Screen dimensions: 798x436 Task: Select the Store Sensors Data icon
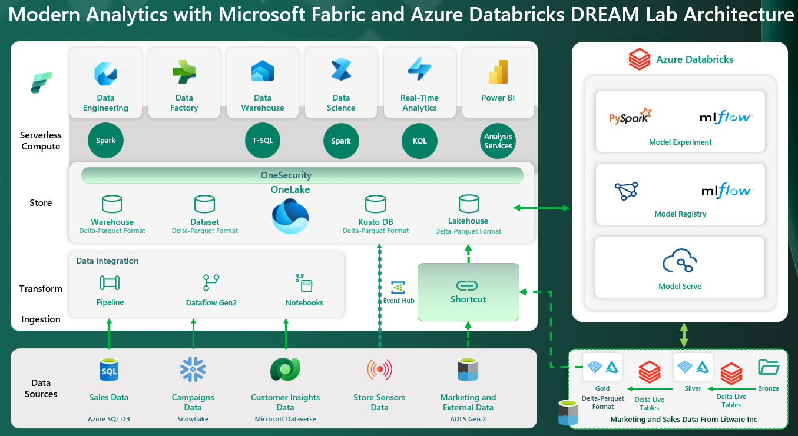(x=379, y=370)
